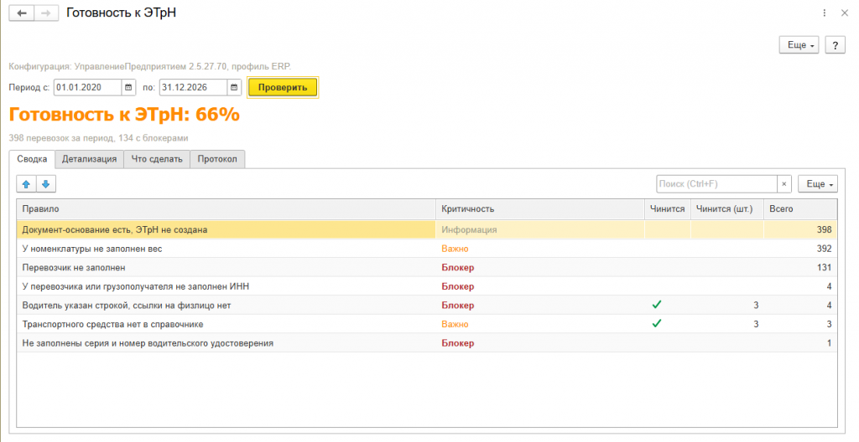This screenshot has width=859, height=442.
Task: Select the Протокол tab
Action: coord(217,159)
